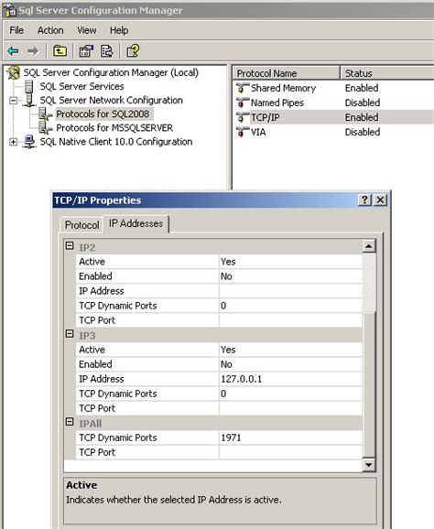Expand SQL Native Client 10.0 Configuration node
The width and height of the screenshot is (434, 529).
pyautogui.click(x=13, y=142)
